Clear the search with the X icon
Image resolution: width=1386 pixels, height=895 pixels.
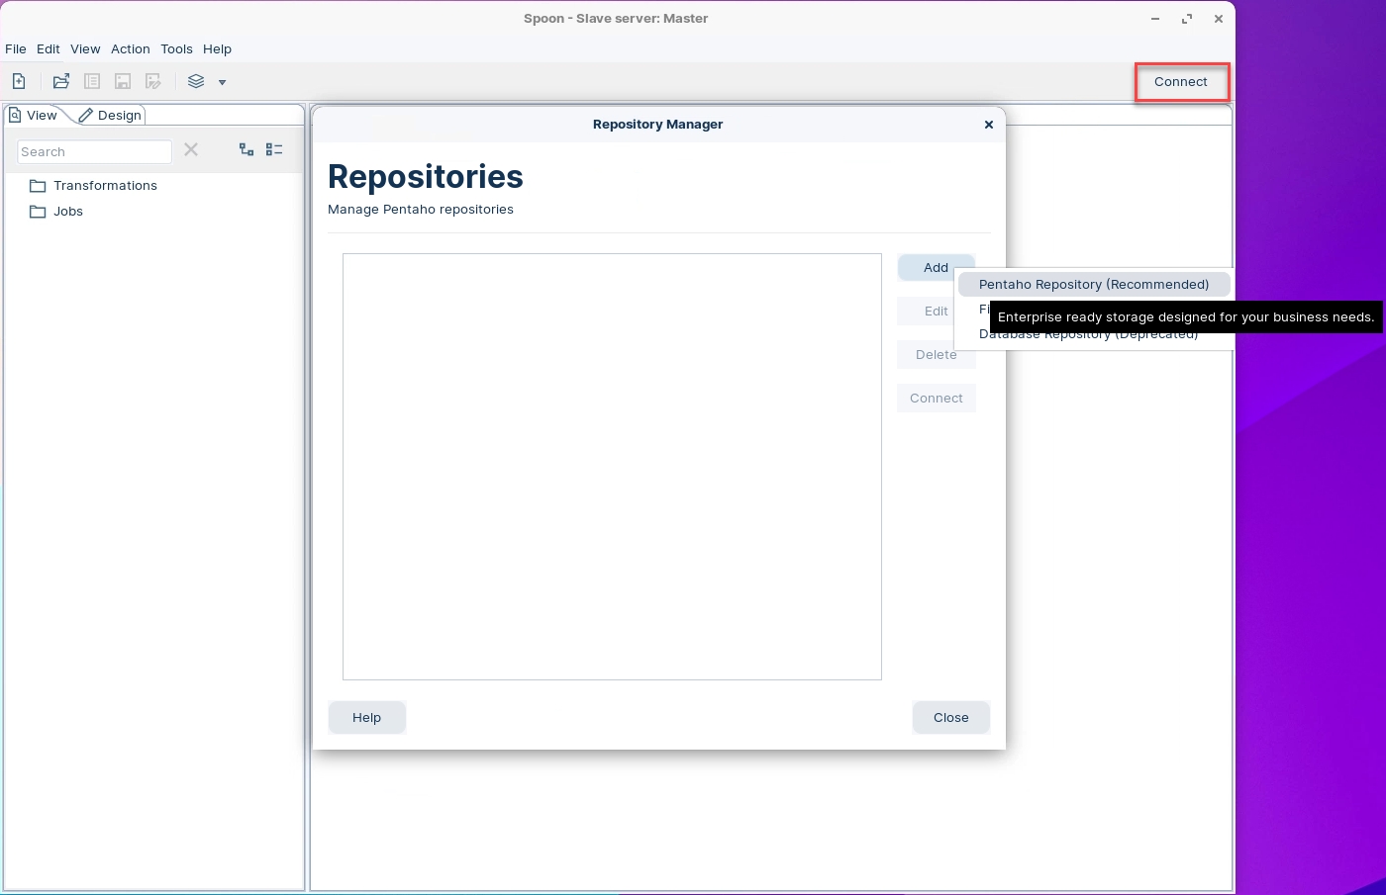click(191, 149)
